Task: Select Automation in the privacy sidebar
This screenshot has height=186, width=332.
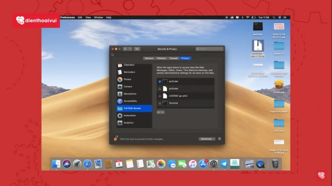Action: (134, 116)
